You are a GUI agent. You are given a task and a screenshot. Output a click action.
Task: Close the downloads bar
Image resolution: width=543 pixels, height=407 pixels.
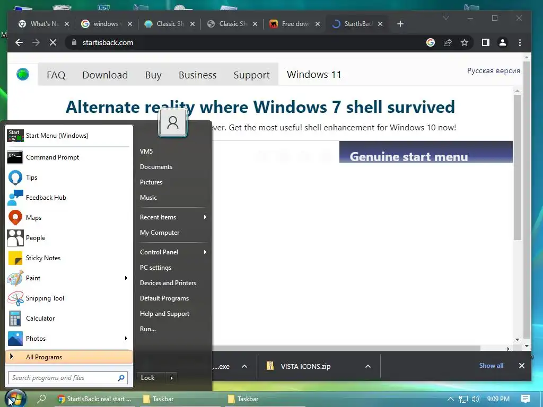click(522, 366)
